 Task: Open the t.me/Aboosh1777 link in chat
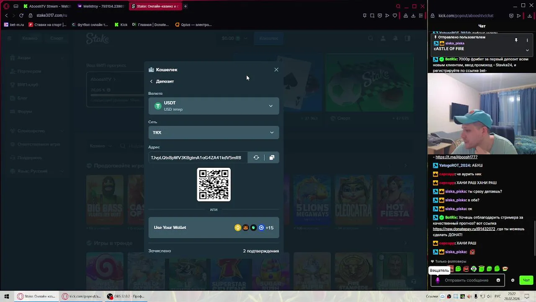pyautogui.click(x=456, y=157)
